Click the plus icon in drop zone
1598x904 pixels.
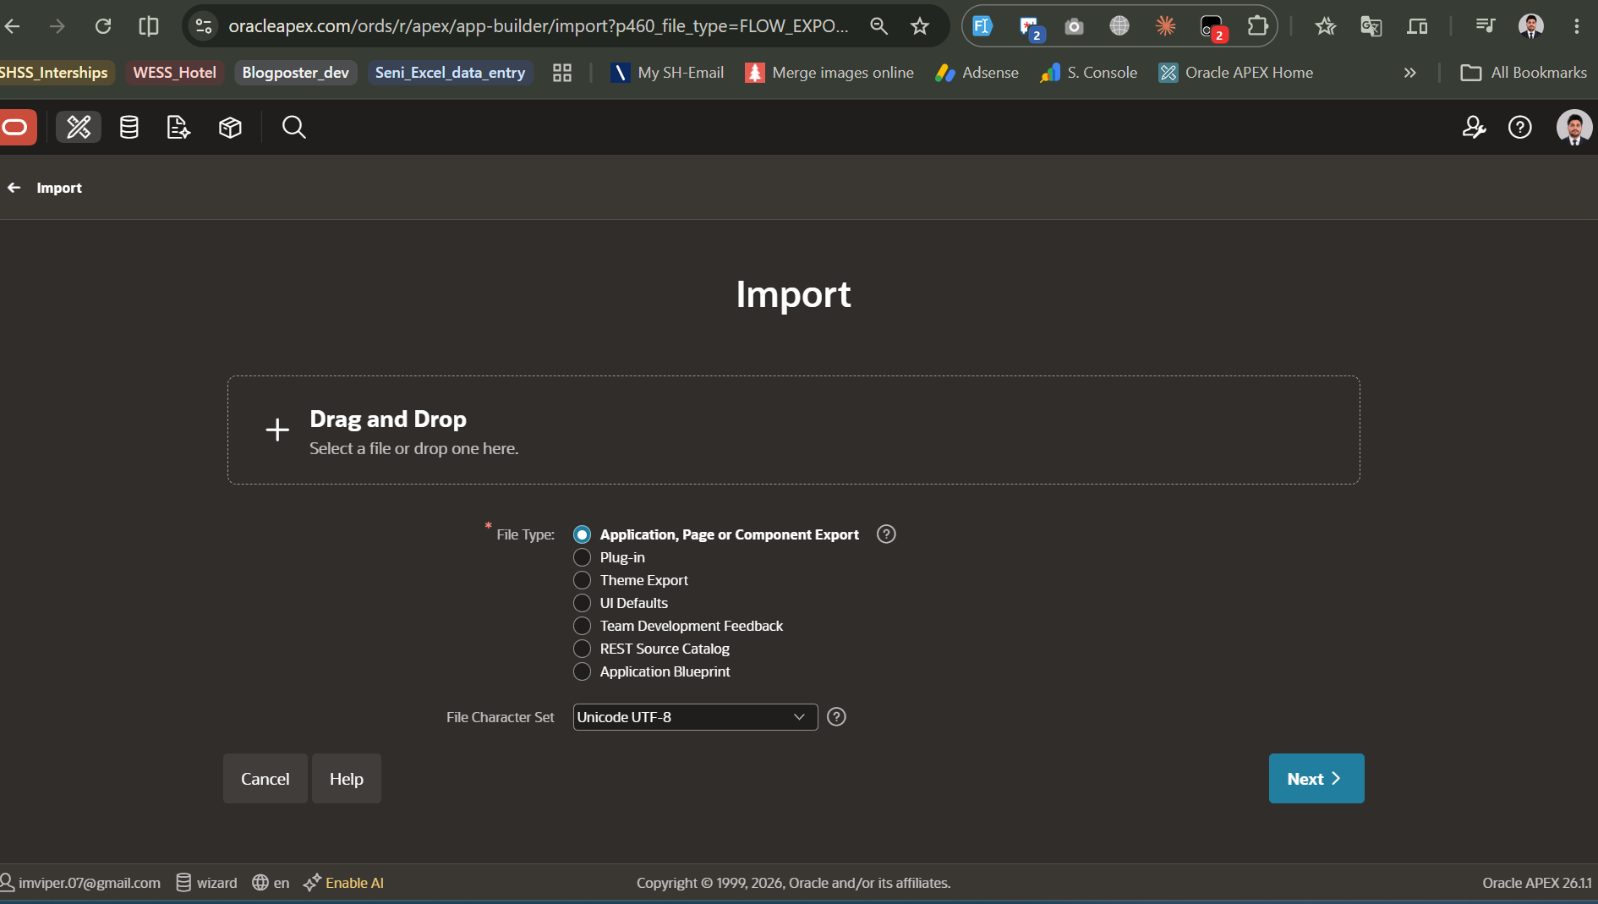(276, 430)
